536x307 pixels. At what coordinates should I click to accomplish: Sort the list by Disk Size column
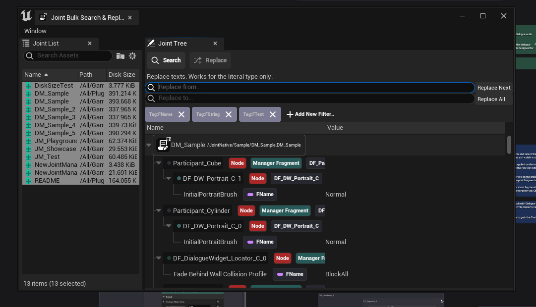click(x=121, y=75)
